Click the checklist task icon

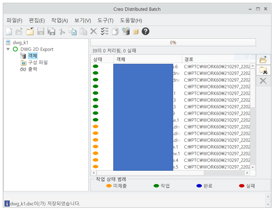104,31
